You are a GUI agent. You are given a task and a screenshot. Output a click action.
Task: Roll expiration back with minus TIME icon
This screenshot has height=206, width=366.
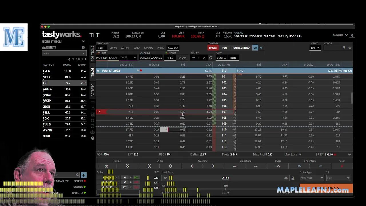(x=235, y=166)
